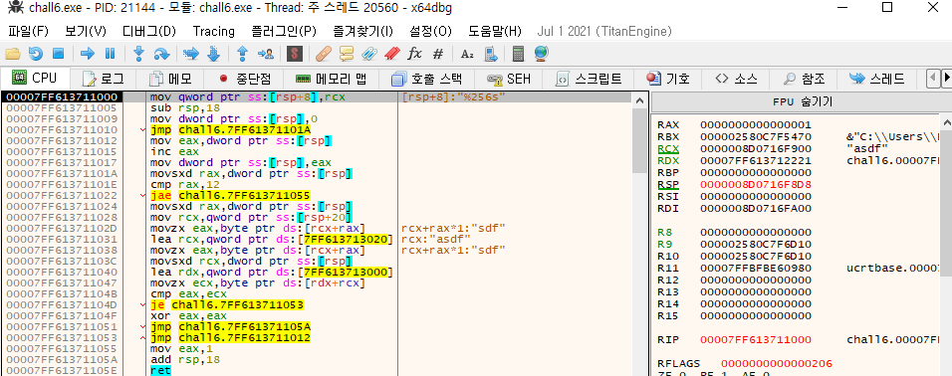The image size is (952, 376).
Task: Switch to the 기호 tab
Action: click(668, 79)
